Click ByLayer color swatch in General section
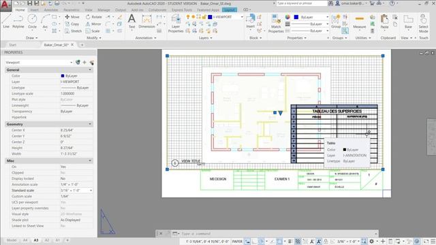 click(63, 76)
